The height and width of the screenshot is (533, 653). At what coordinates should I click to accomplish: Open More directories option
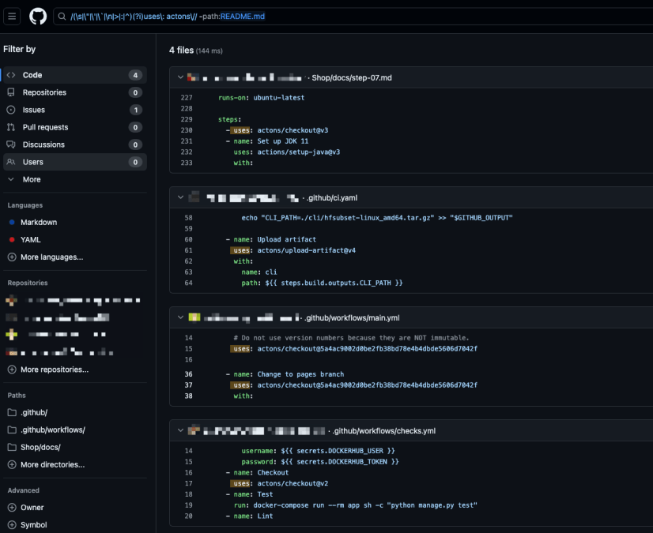52,465
